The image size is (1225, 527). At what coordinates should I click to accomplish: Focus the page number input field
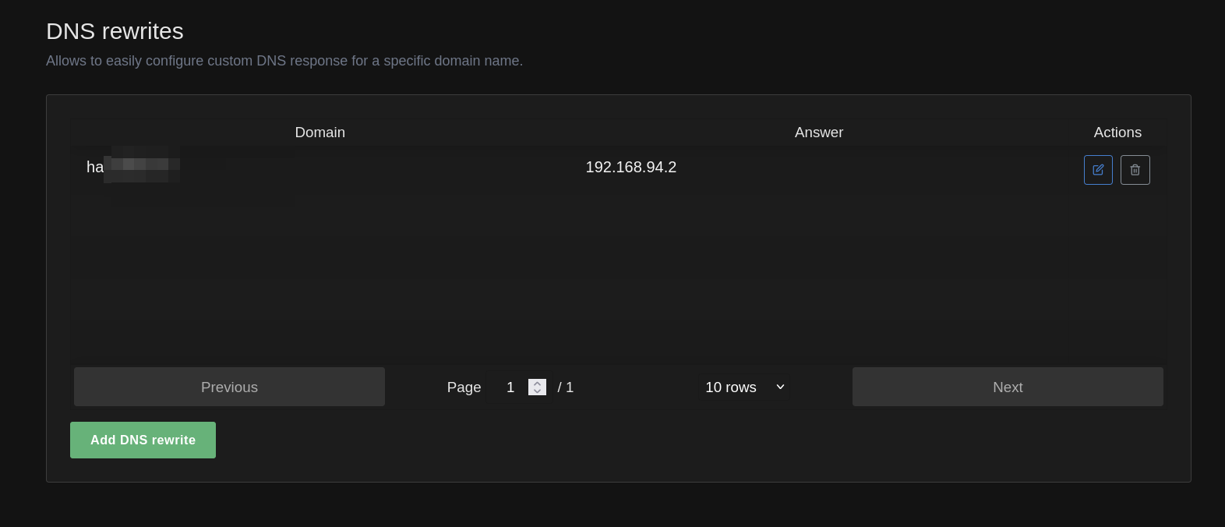518,387
